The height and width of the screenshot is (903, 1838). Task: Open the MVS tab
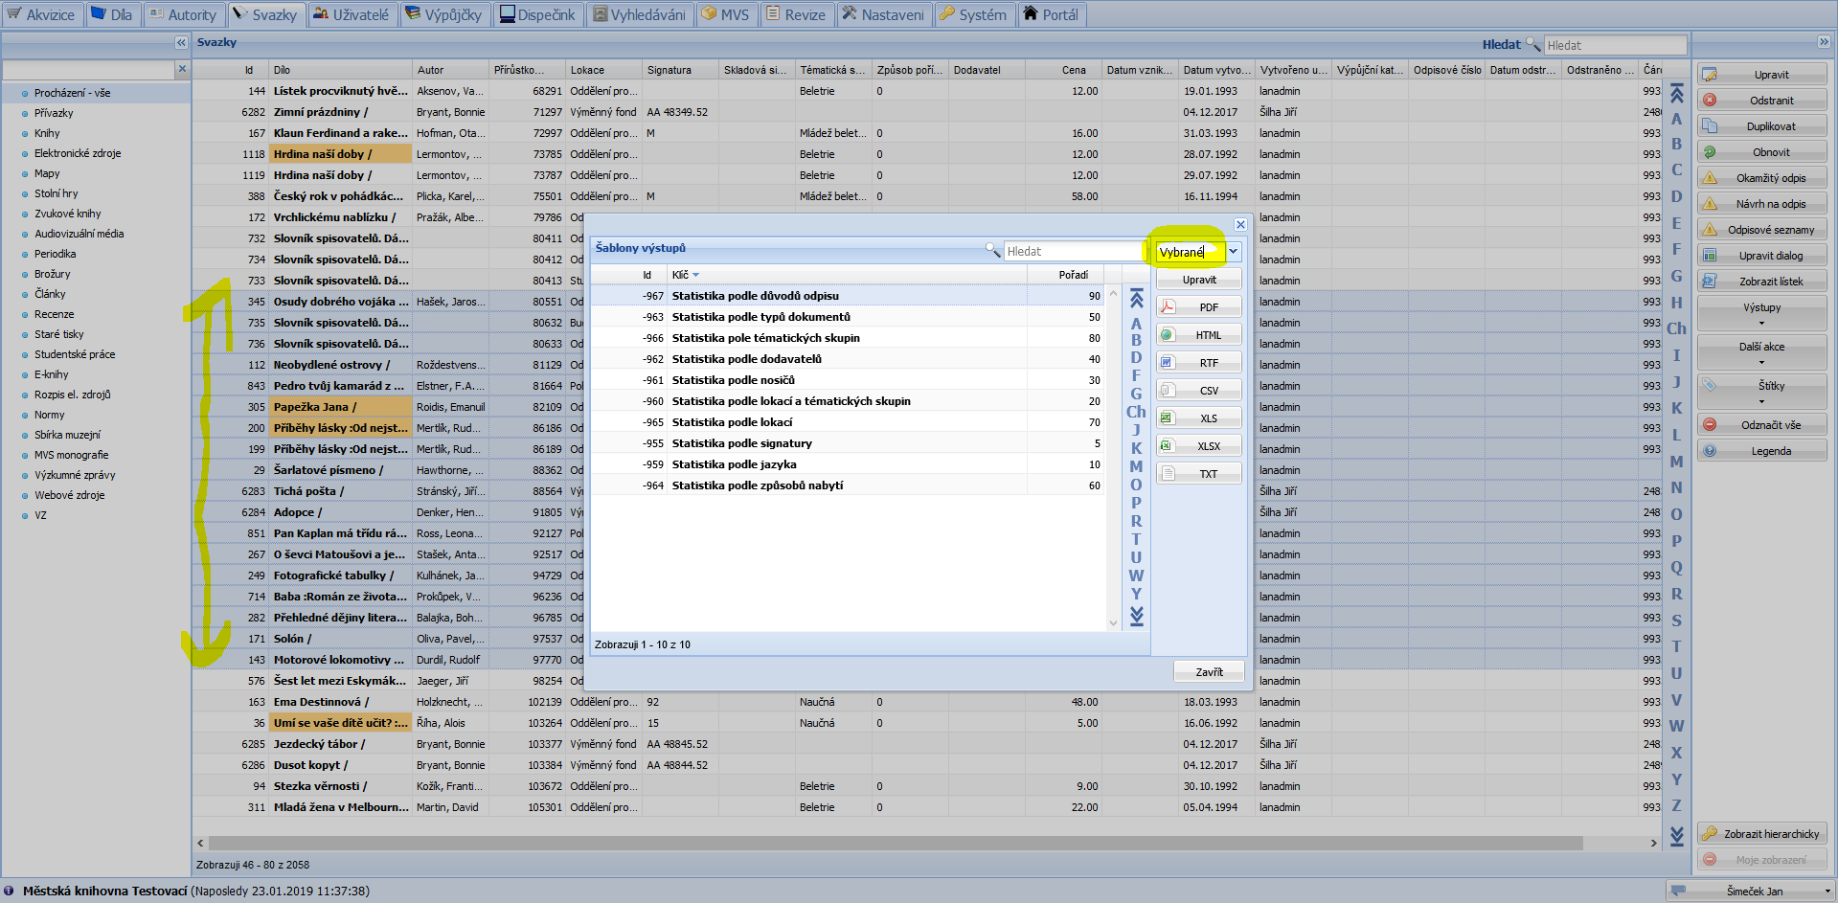pos(726,14)
